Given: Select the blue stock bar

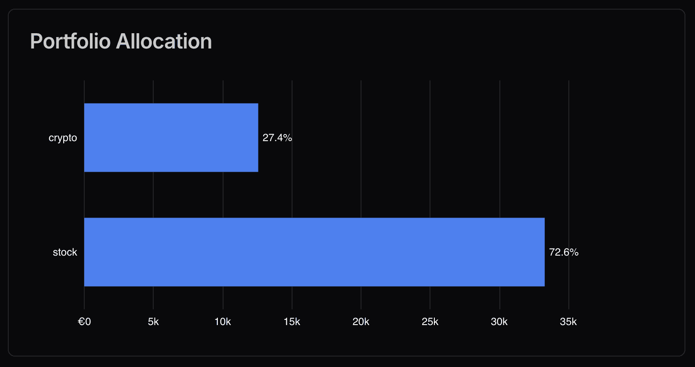Looking at the screenshot, I should point(314,252).
